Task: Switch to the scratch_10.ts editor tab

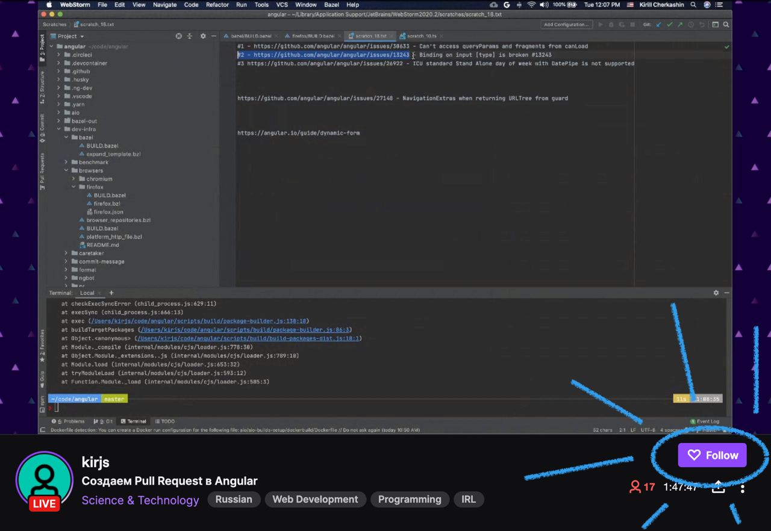Action: pyautogui.click(x=421, y=36)
